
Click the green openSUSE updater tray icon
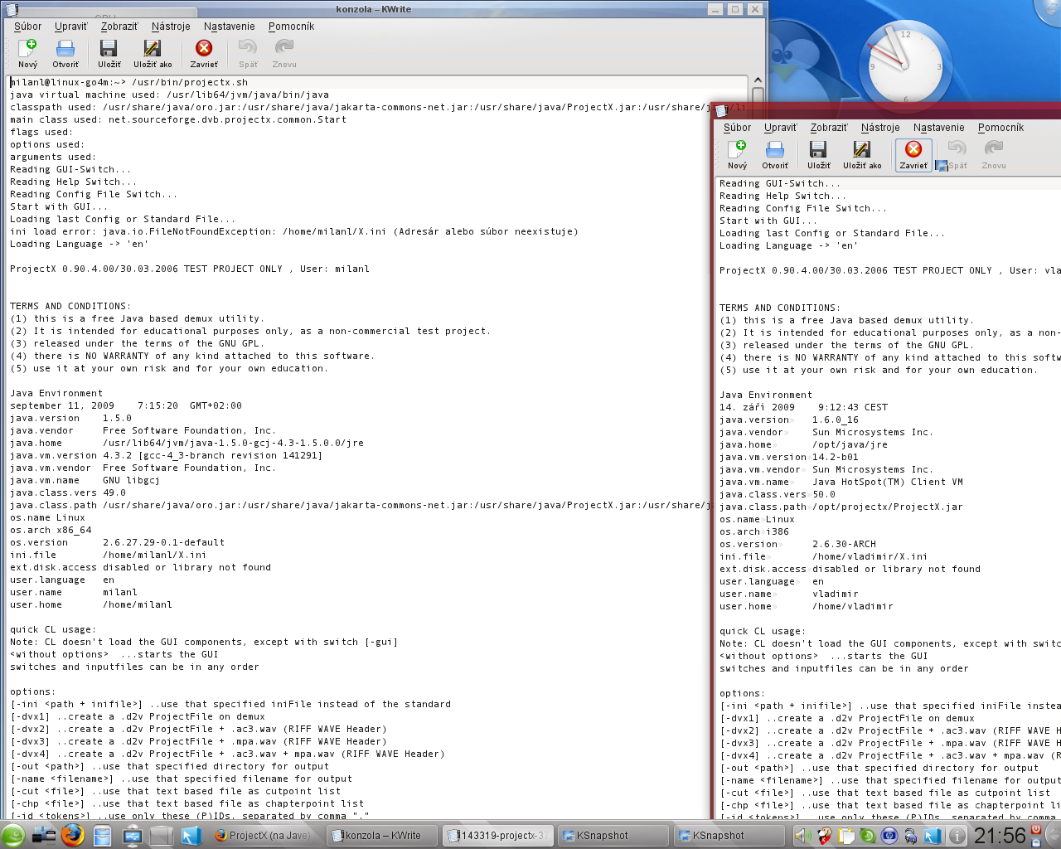pos(868,836)
